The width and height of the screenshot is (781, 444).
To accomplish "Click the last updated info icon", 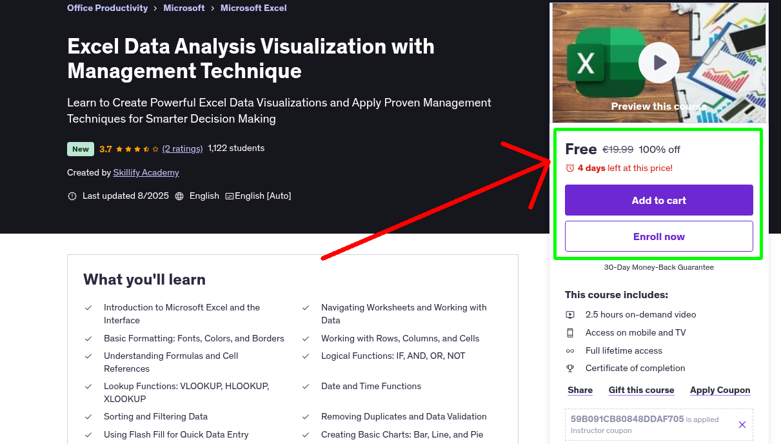I will [x=72, y=196].
